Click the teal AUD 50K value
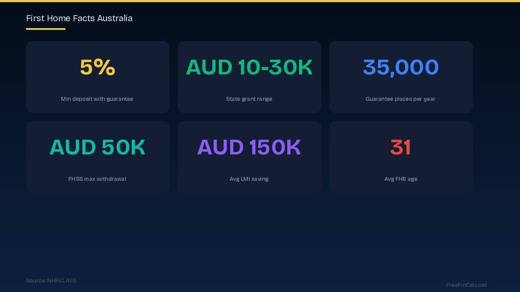The height and width of the screenshot is (292, 520). point(97,148)
